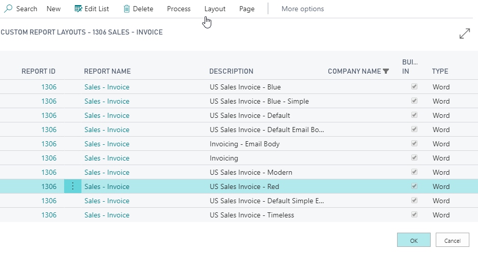
Task: Open the Process menu
Action: click(x=179, y=9)
